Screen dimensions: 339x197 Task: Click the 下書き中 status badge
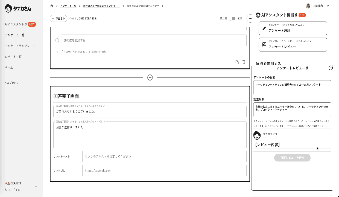click(x=59, y=19)
